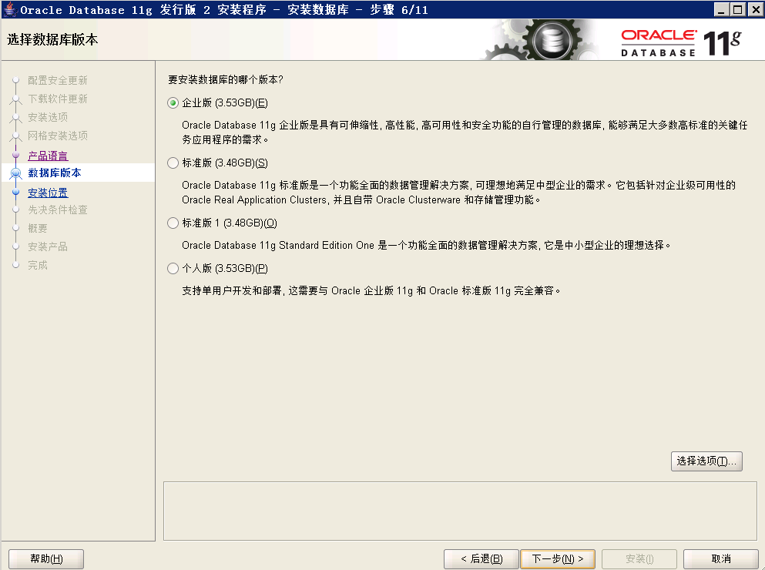This screenshot has height=570, width=765.
Task: Select the 个人版 (3.53GB) radio button
Action: click(x=173, y=268)
